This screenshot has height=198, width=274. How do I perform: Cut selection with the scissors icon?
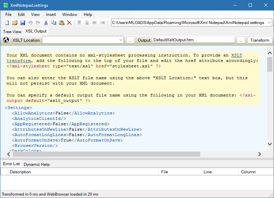[46, 23]
